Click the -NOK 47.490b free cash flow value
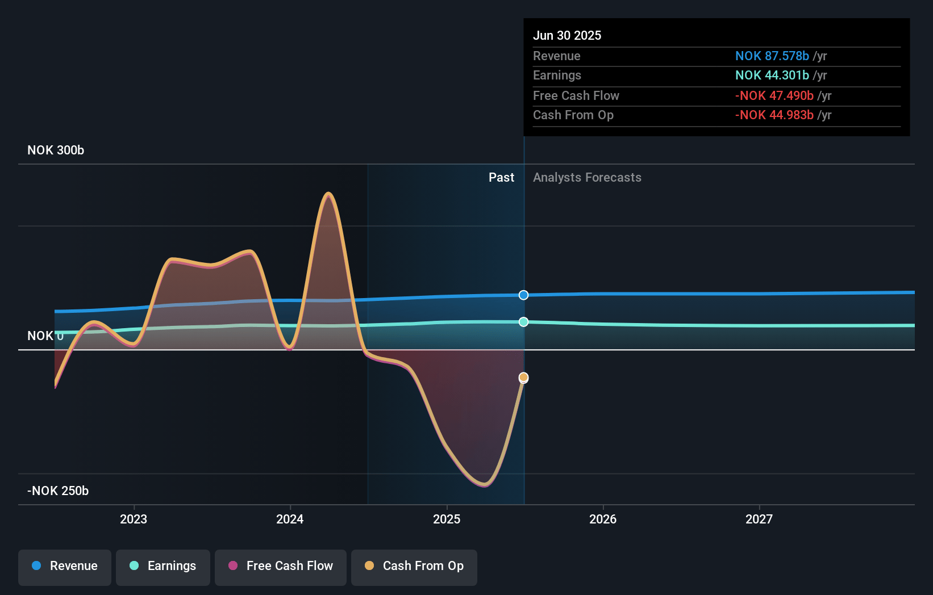The width and height of the screenshot is (933, 595). 774,95
